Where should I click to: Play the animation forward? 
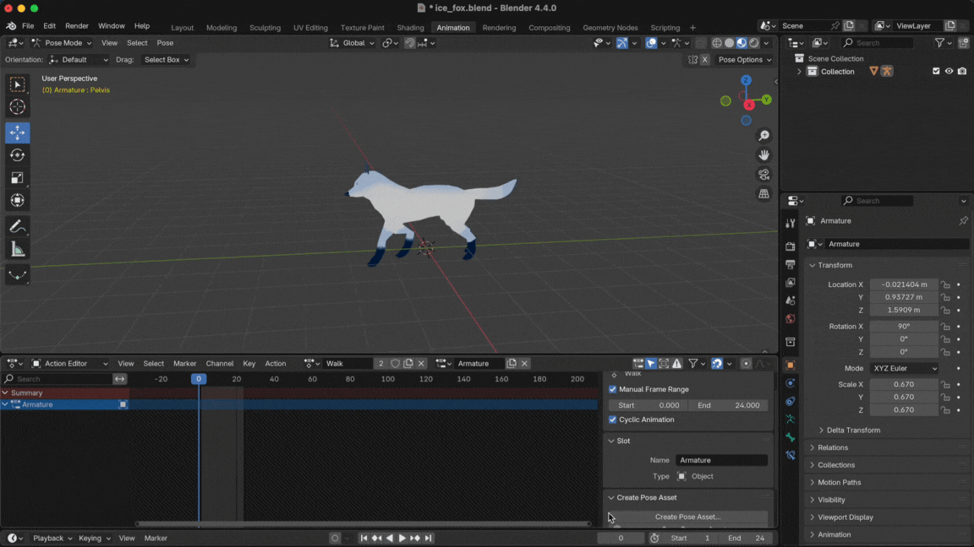pyautogui.click(x=402, y=539)
